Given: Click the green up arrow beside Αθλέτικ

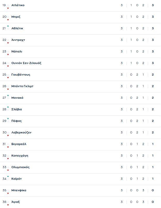Looking at the screenshot, I should pyautogui.click(x=8, y=26).
